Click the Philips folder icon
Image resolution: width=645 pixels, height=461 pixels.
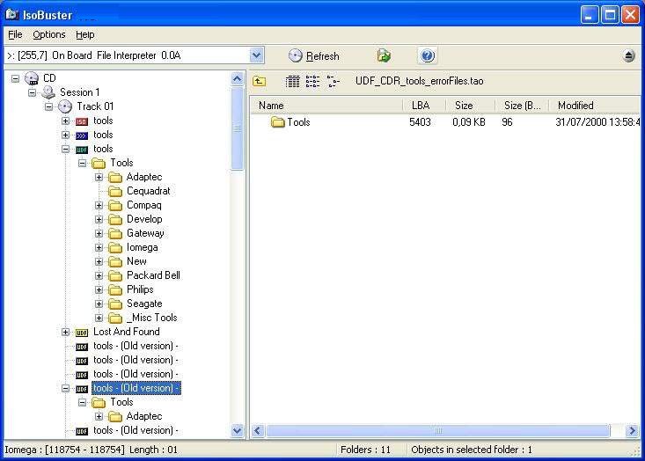[115, 290]
